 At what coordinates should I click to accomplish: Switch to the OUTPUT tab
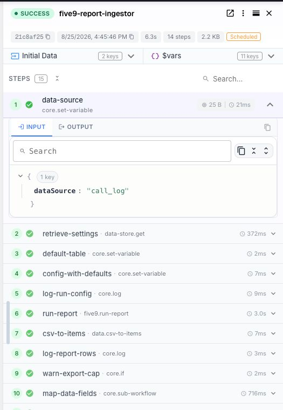click(76, 127)
